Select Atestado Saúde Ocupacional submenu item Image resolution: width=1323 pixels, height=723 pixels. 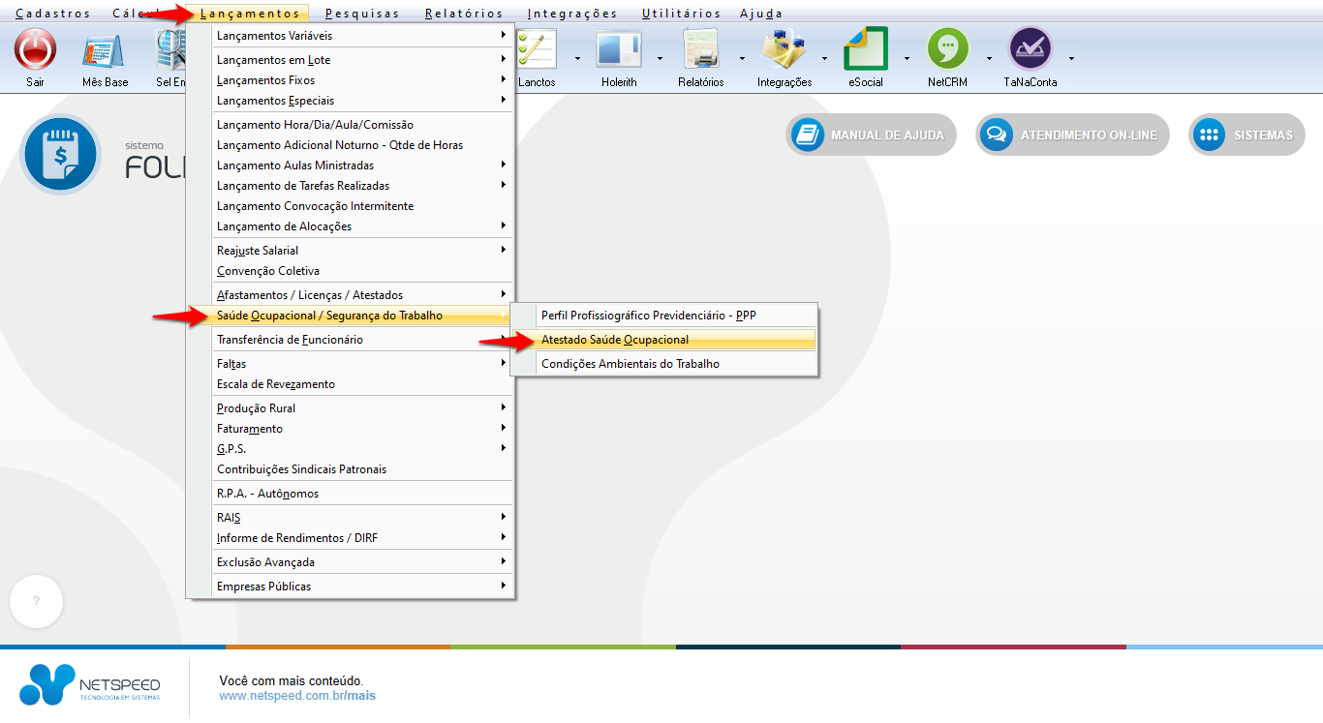[x=615, y=340]
